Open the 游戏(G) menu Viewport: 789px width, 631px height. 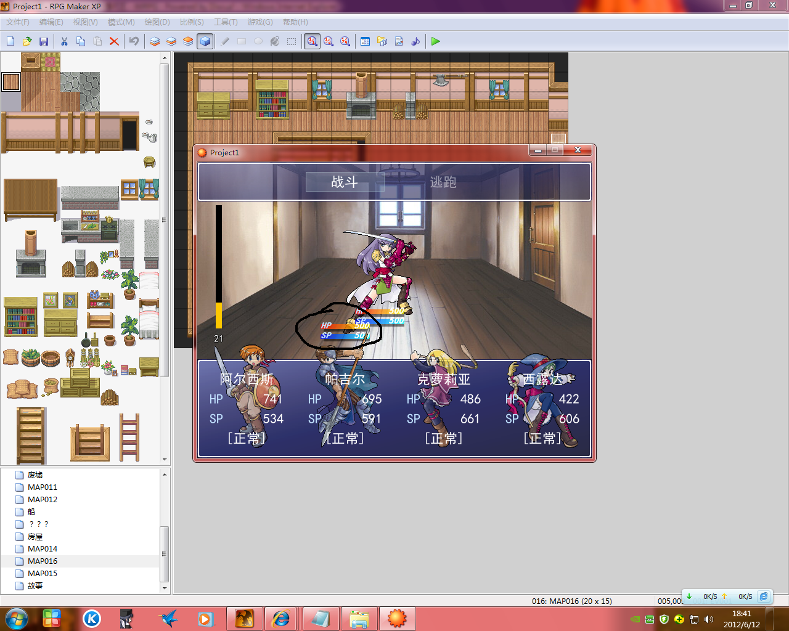[x=260, y=22]
